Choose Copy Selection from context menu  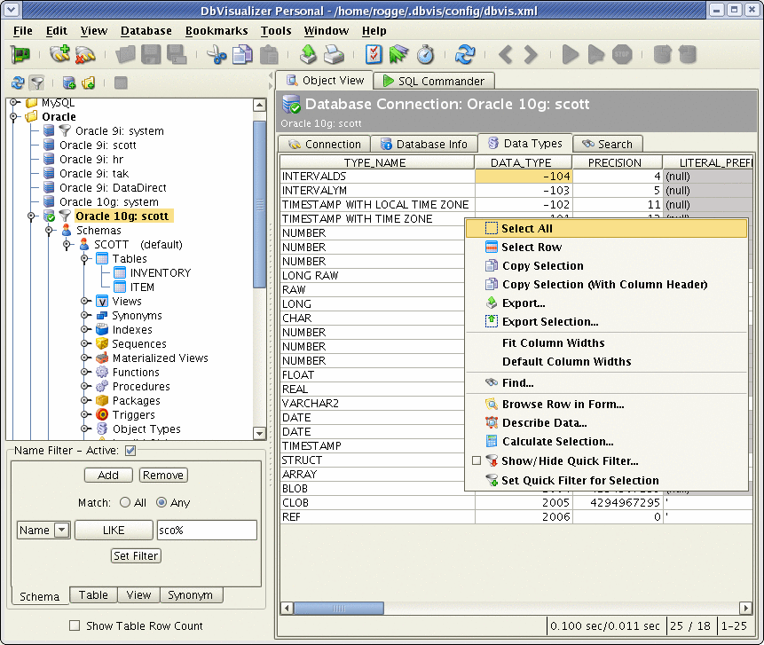(x=541, y=266)
